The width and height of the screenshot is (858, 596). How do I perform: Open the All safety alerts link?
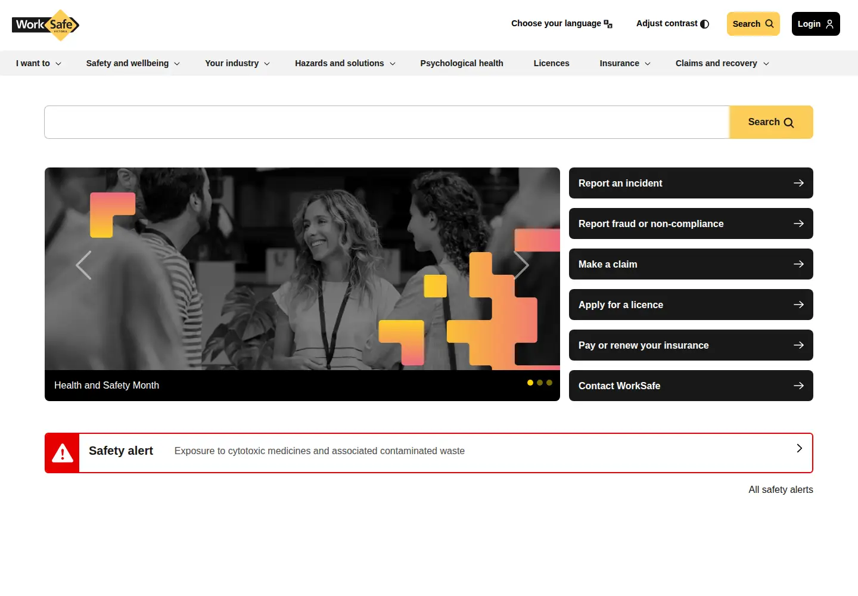tap(781, 489)
